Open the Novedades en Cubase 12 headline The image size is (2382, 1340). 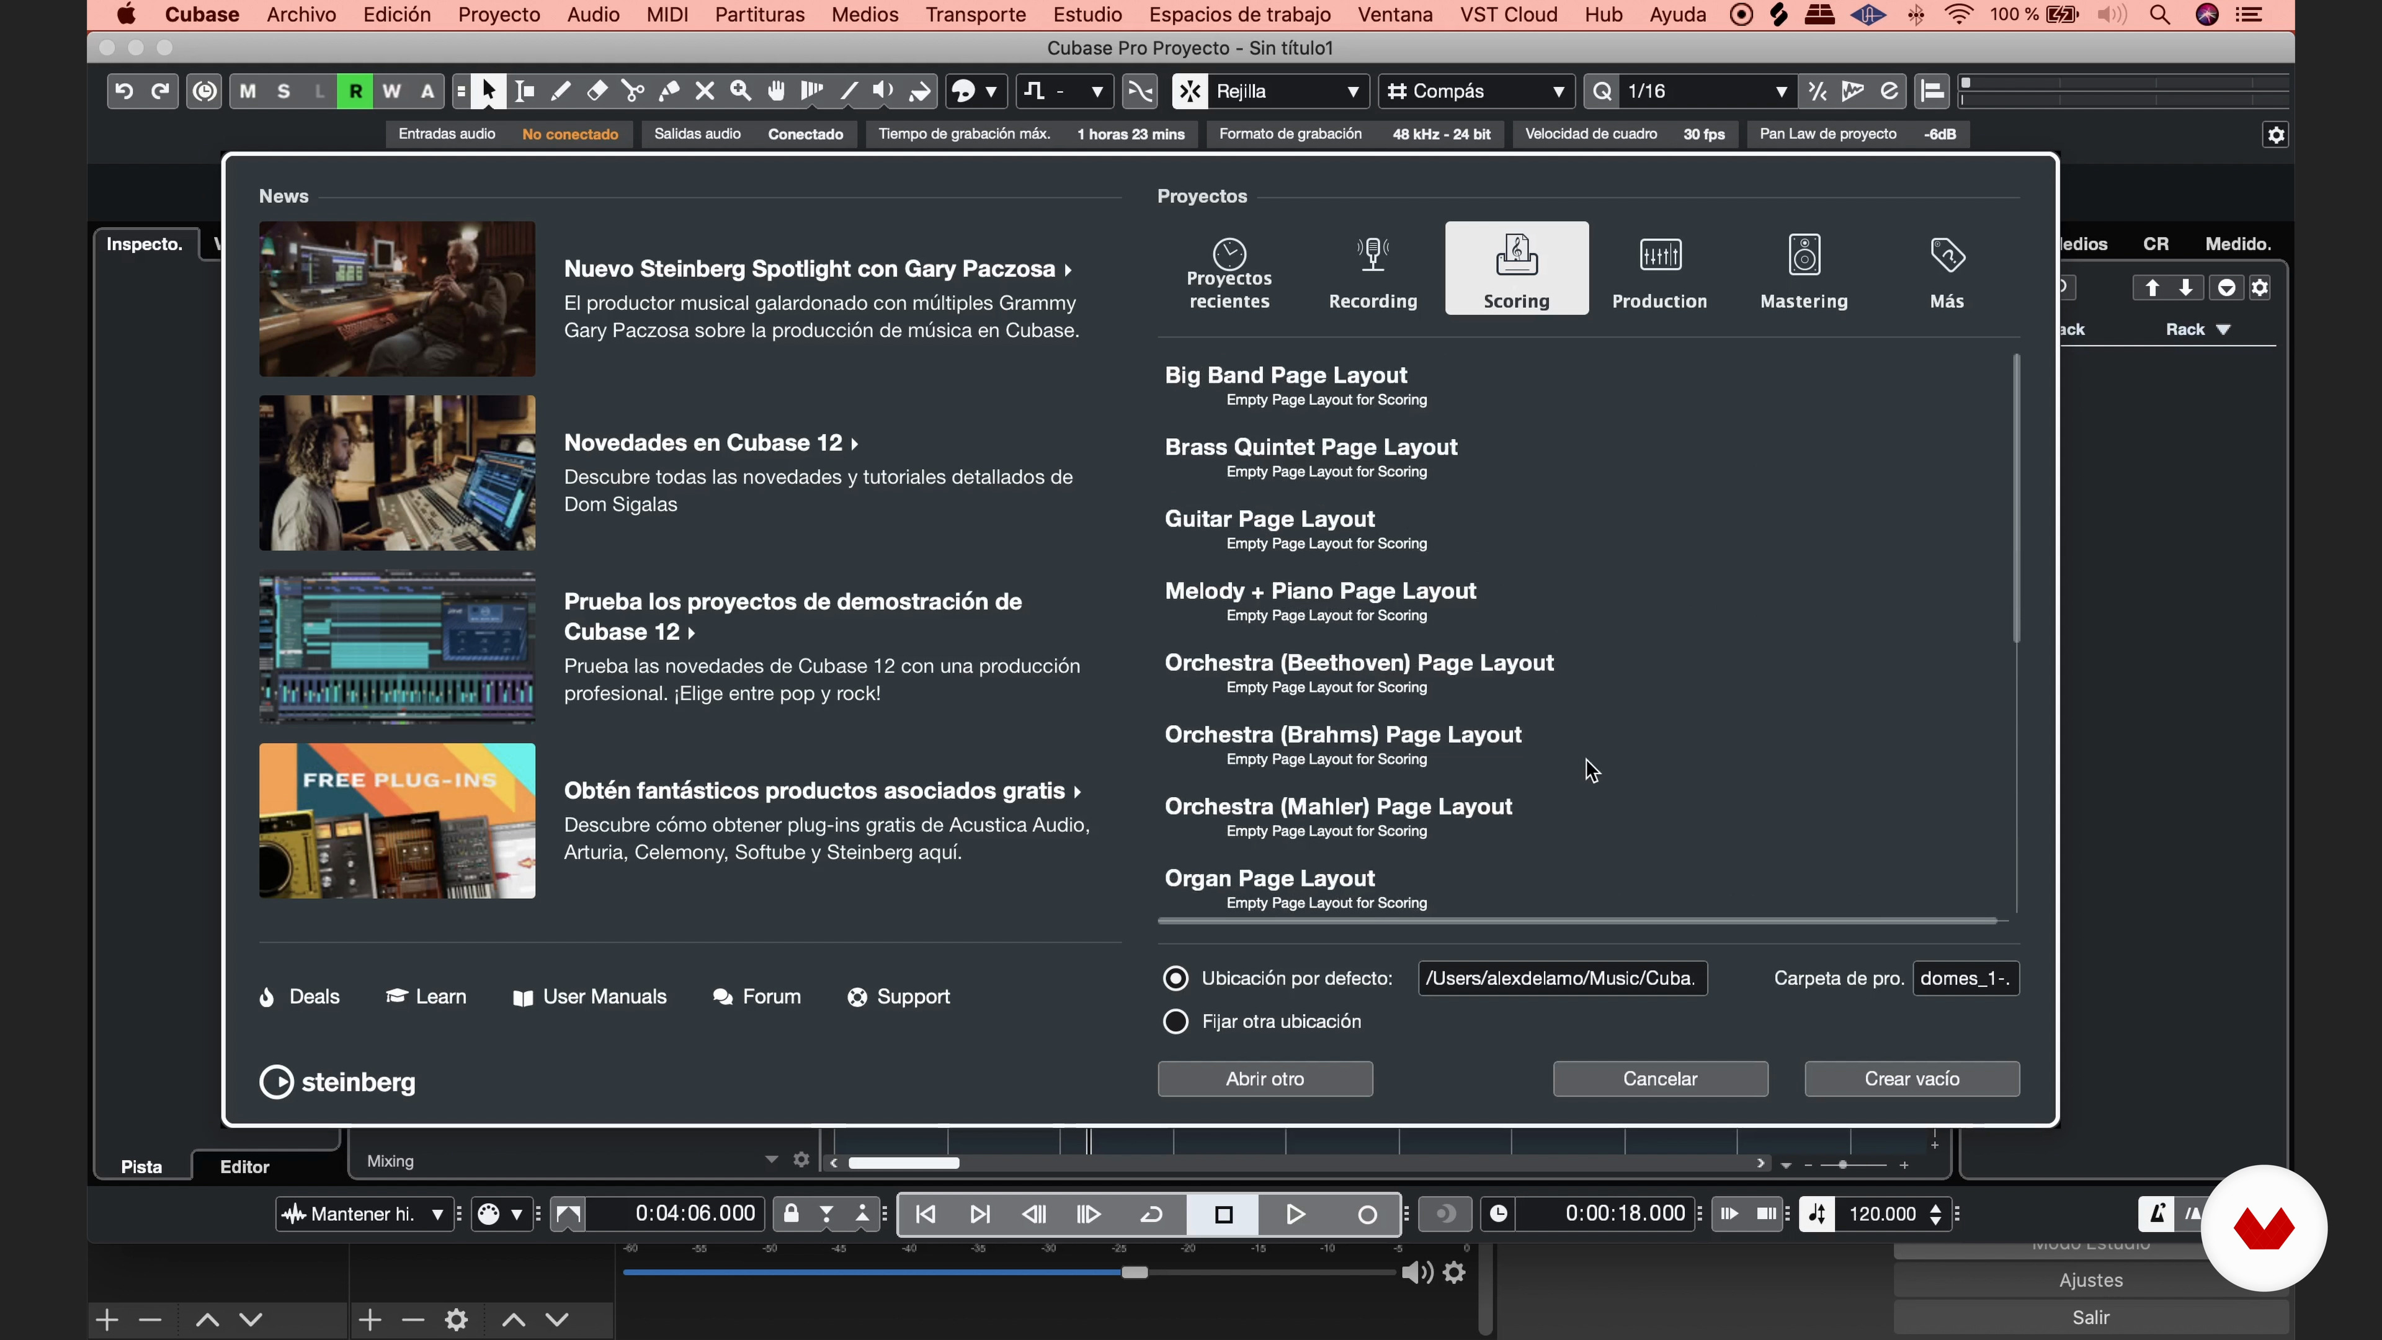tap(711, 443)
